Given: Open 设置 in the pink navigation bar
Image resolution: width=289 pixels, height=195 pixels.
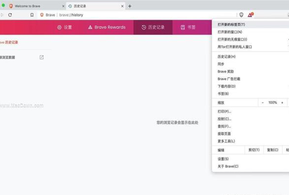Looking at the screenshot, I should 65,27.
